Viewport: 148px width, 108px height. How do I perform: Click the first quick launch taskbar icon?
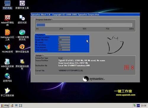coord(12,106)
